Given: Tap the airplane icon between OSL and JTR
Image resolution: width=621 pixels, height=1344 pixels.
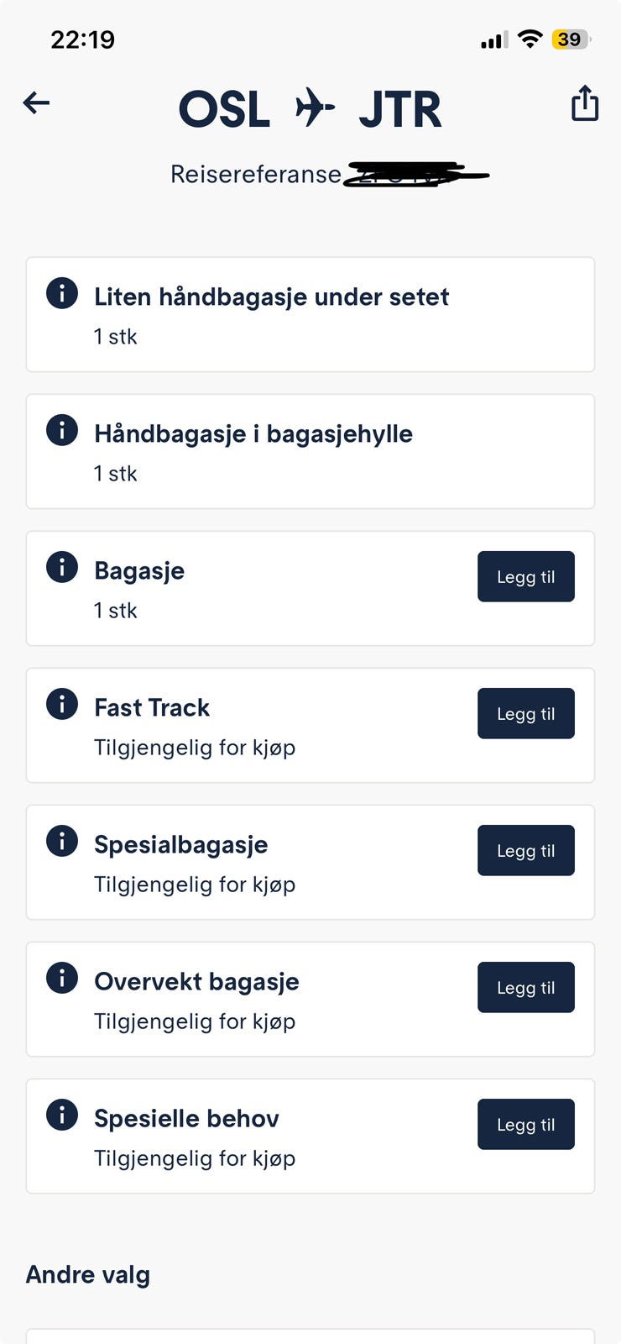Looking at the screenshot, I should pos(315,108).
